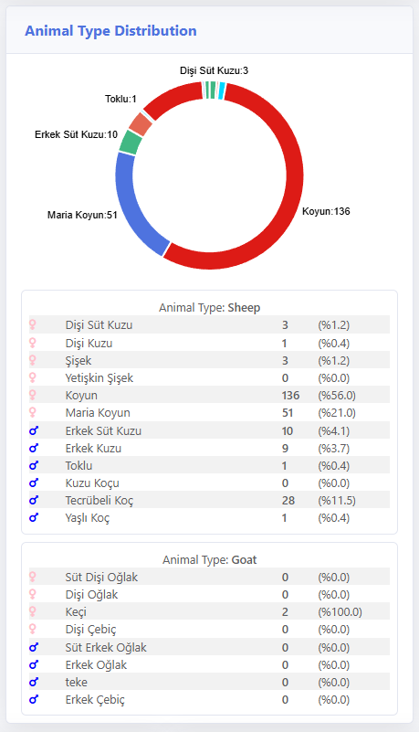Click the male icon beside Erkek Süt Kuzu
This screenshot has height=732, width=419.
[x=34, y=430]
